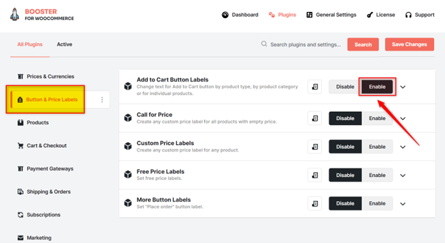Expand the More Button Labels chevron

pos(403,204)
